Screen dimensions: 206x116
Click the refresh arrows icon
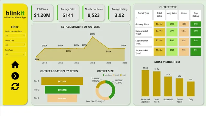[x=15, y=87]
